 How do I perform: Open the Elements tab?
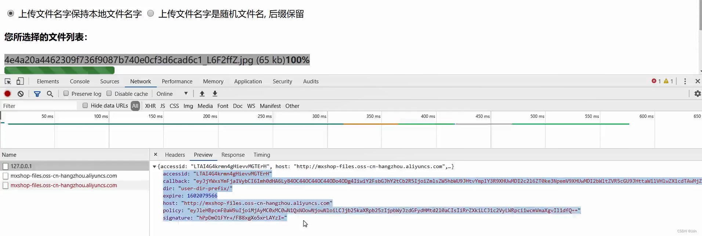click(x=48, y=81)
